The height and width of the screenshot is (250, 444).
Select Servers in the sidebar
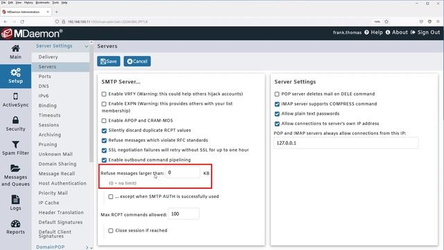pos(47,67)
